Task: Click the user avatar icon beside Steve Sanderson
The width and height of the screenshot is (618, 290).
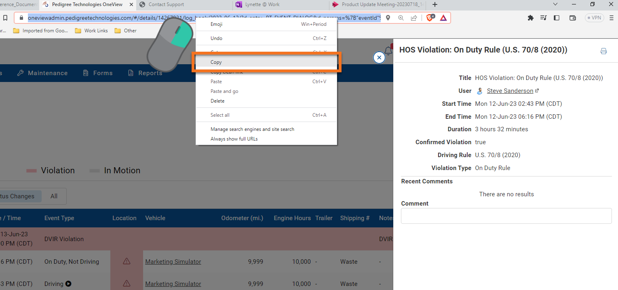Action: click(x=480, y=91)
